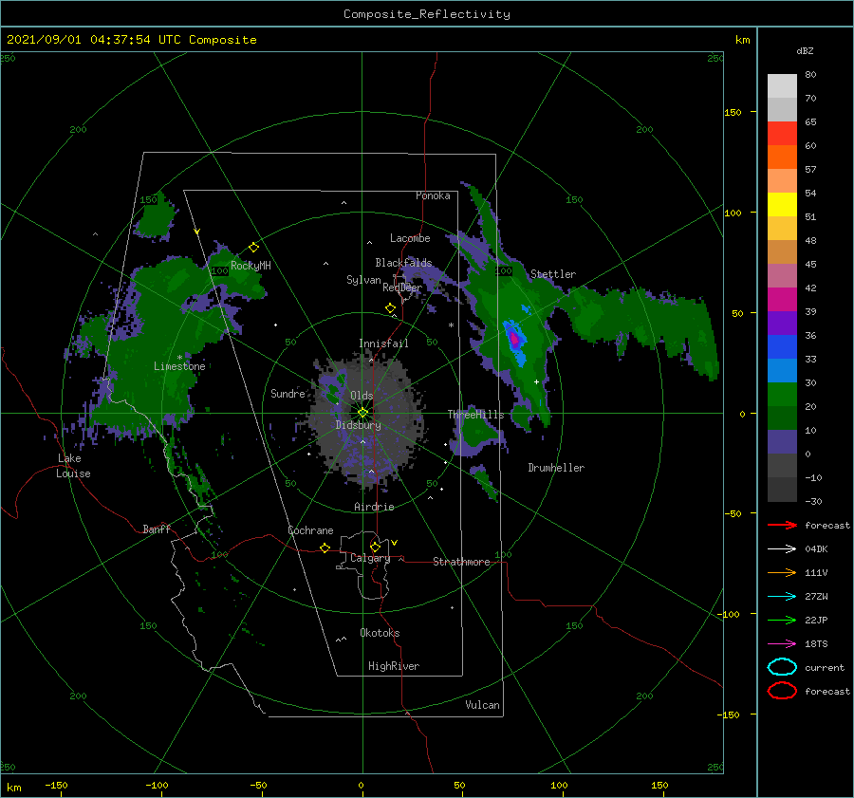The width and height of the screenshot is (854, 798).
Task: Click the Olds label
Action: 362,396
